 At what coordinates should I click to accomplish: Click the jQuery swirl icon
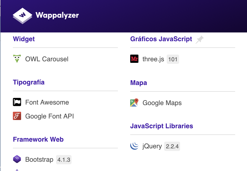tap(134, 146)
